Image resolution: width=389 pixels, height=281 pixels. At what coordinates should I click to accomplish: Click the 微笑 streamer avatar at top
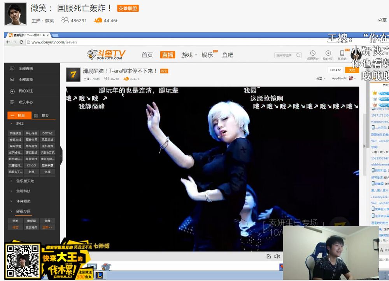[x=16, y=14]
